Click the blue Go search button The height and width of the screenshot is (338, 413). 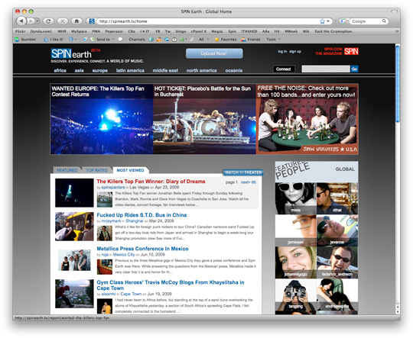click(x=355, y=69)
